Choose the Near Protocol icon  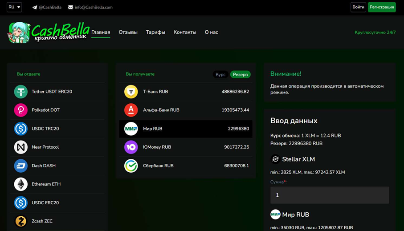[x=20, y=147]
